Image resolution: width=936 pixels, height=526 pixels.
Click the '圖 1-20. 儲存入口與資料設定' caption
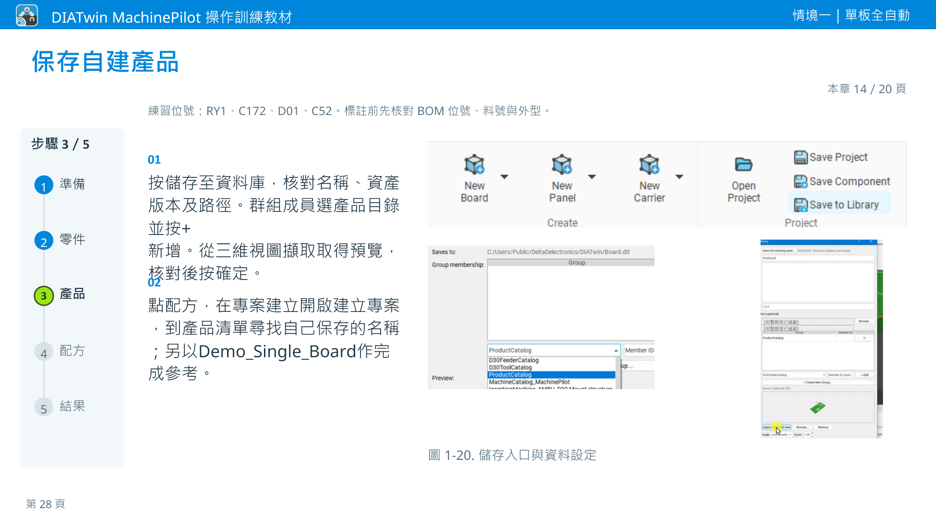[x=512, y=455]
